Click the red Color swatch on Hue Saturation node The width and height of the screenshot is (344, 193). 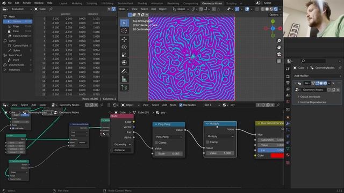point(277,155)
